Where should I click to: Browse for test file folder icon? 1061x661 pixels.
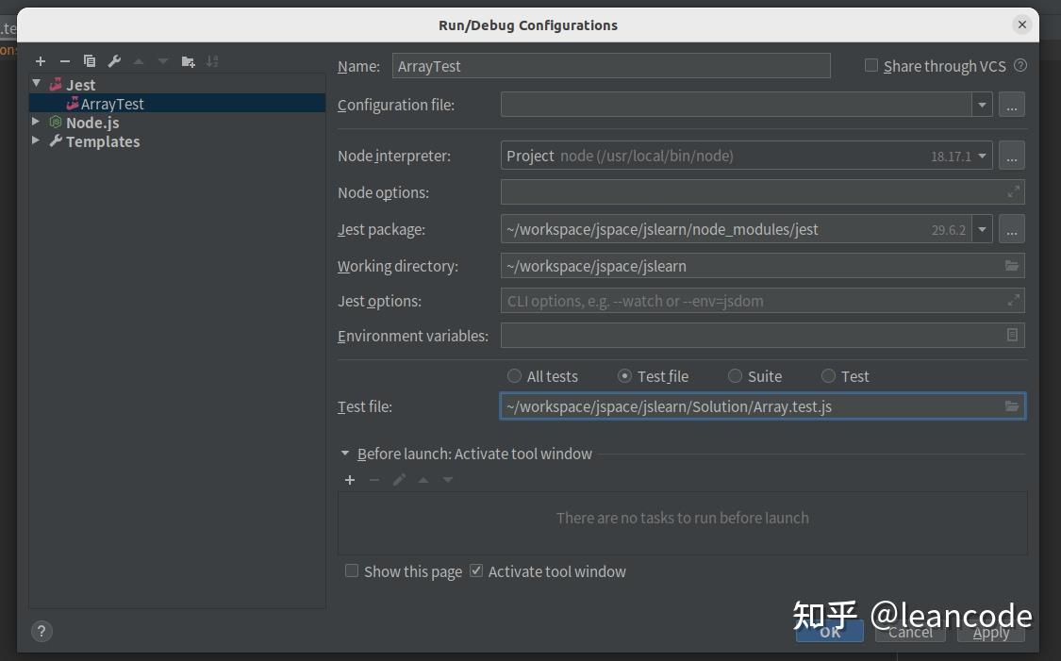pyautogui.click(x=1012, y=406)
